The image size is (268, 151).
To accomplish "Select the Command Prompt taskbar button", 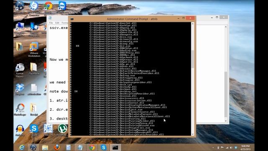I will [115, 147].
